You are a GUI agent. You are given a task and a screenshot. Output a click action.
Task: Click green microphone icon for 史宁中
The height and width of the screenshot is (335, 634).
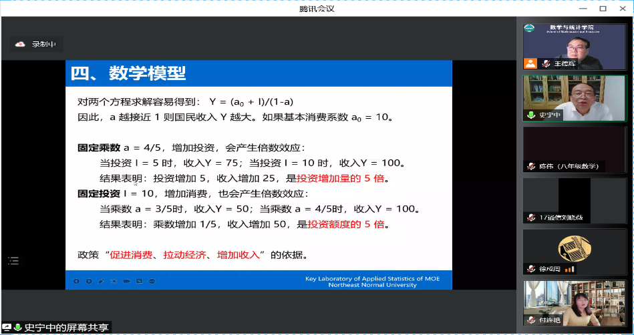tap(530, 115)
